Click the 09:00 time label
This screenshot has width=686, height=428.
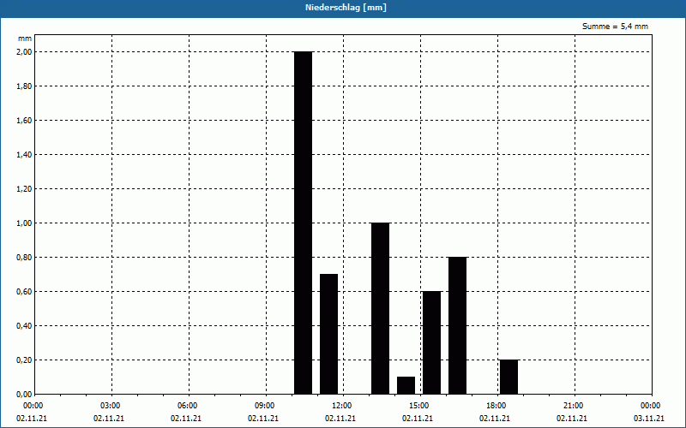(x=264, y=406)
